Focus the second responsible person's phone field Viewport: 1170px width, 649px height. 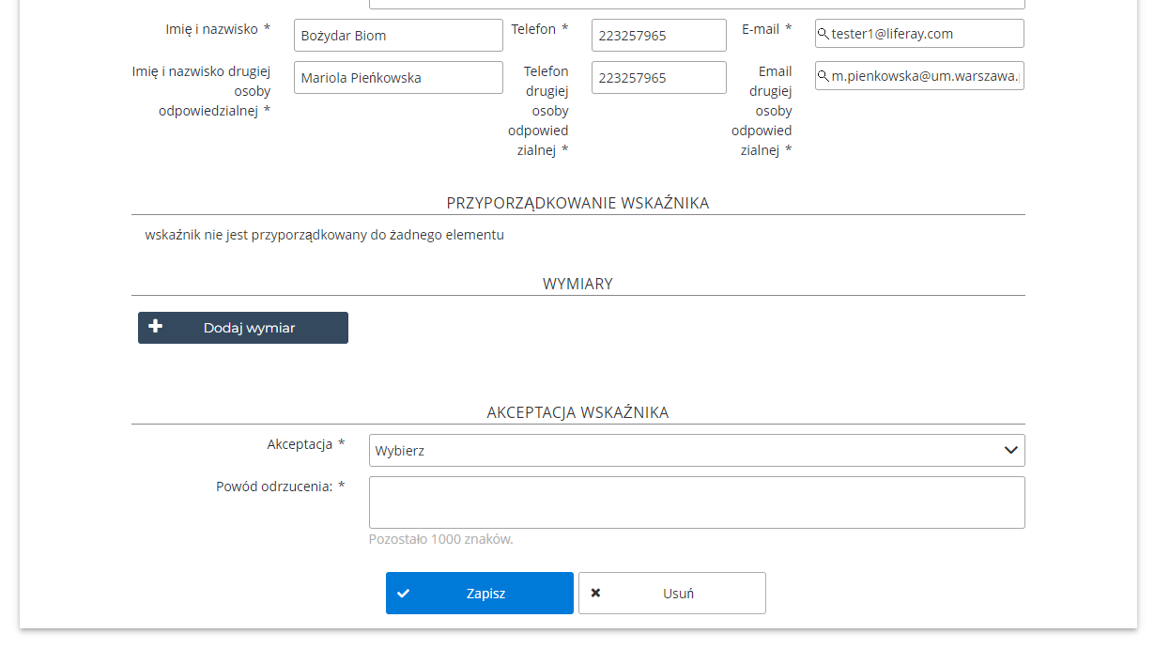(x=658, y=78)
